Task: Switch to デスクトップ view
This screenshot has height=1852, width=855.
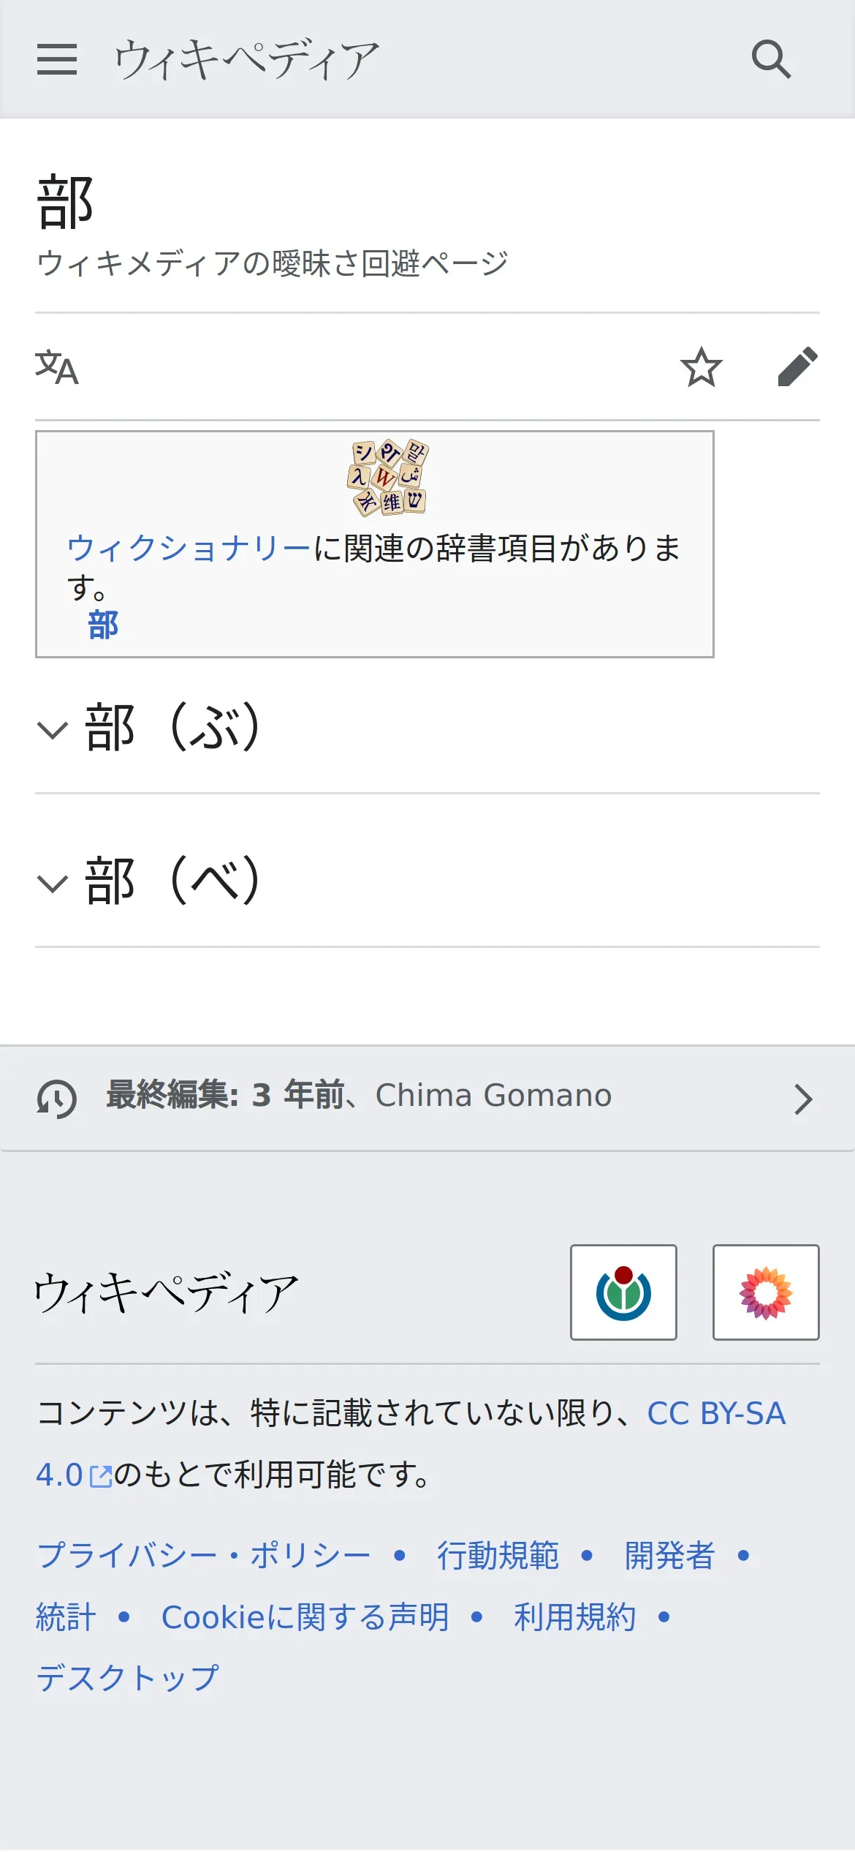Action: 128,1679
